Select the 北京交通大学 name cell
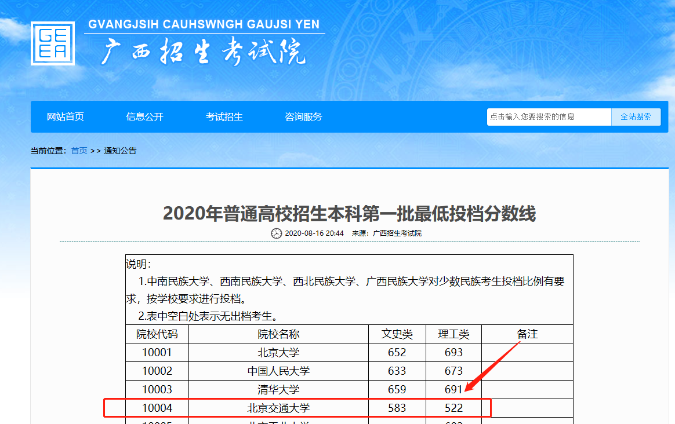Screen dimensions: 675x424 278,408
